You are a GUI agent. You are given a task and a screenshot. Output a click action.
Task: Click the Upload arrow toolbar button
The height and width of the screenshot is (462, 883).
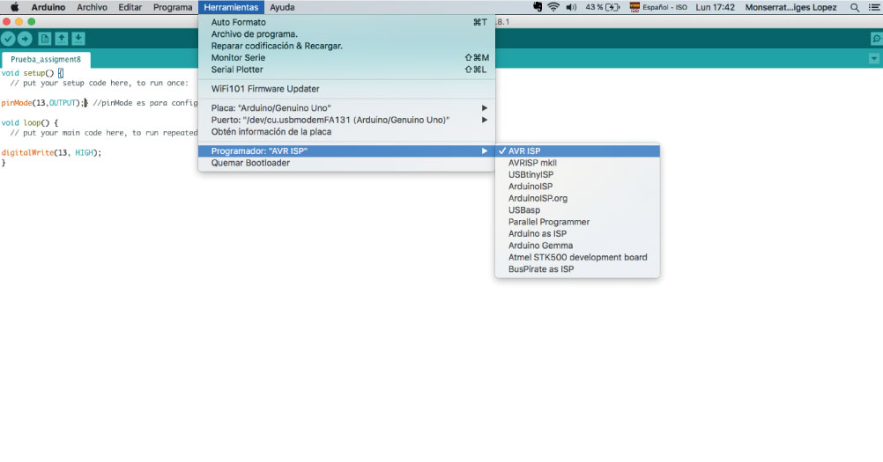[x=25, y=38]
